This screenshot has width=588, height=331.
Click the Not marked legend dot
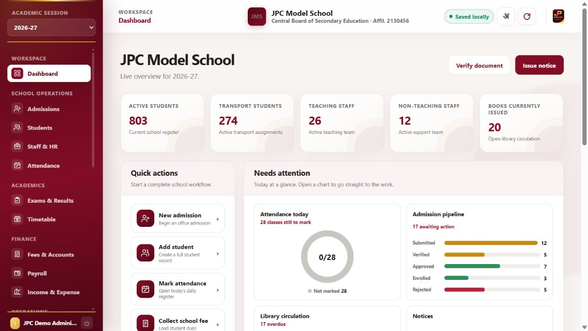click(310, 291)
